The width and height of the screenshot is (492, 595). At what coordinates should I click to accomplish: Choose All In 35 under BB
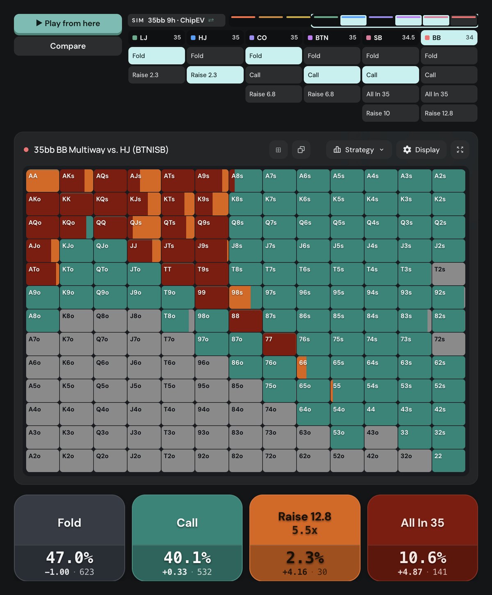(x=449, y=94)
